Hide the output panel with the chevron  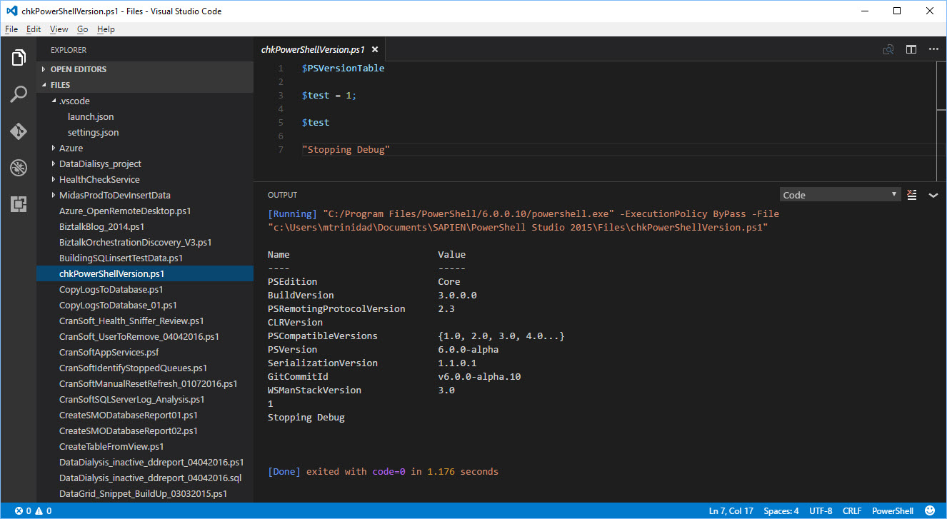tap(933, 195)
